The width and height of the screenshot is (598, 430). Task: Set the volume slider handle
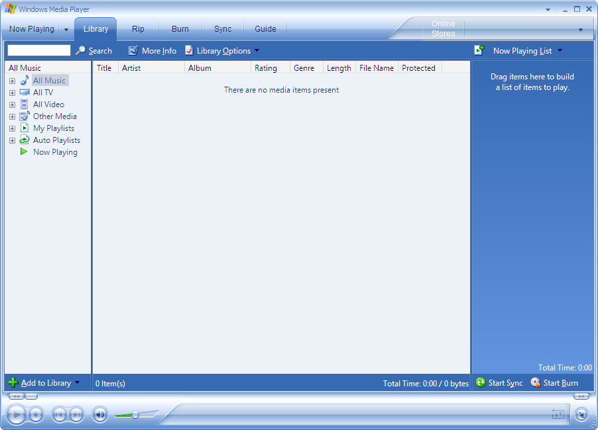[x=135, y=414]
